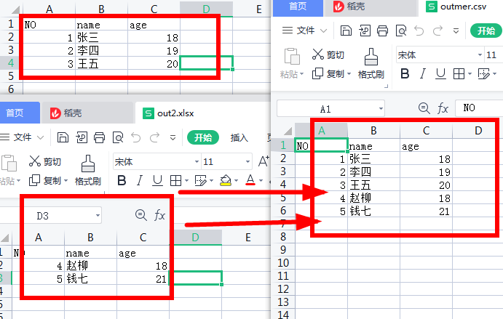Viewport: 503px width, 319px height.
Task: Open 文件 menu in outmer.csv window
Action: 304,31
